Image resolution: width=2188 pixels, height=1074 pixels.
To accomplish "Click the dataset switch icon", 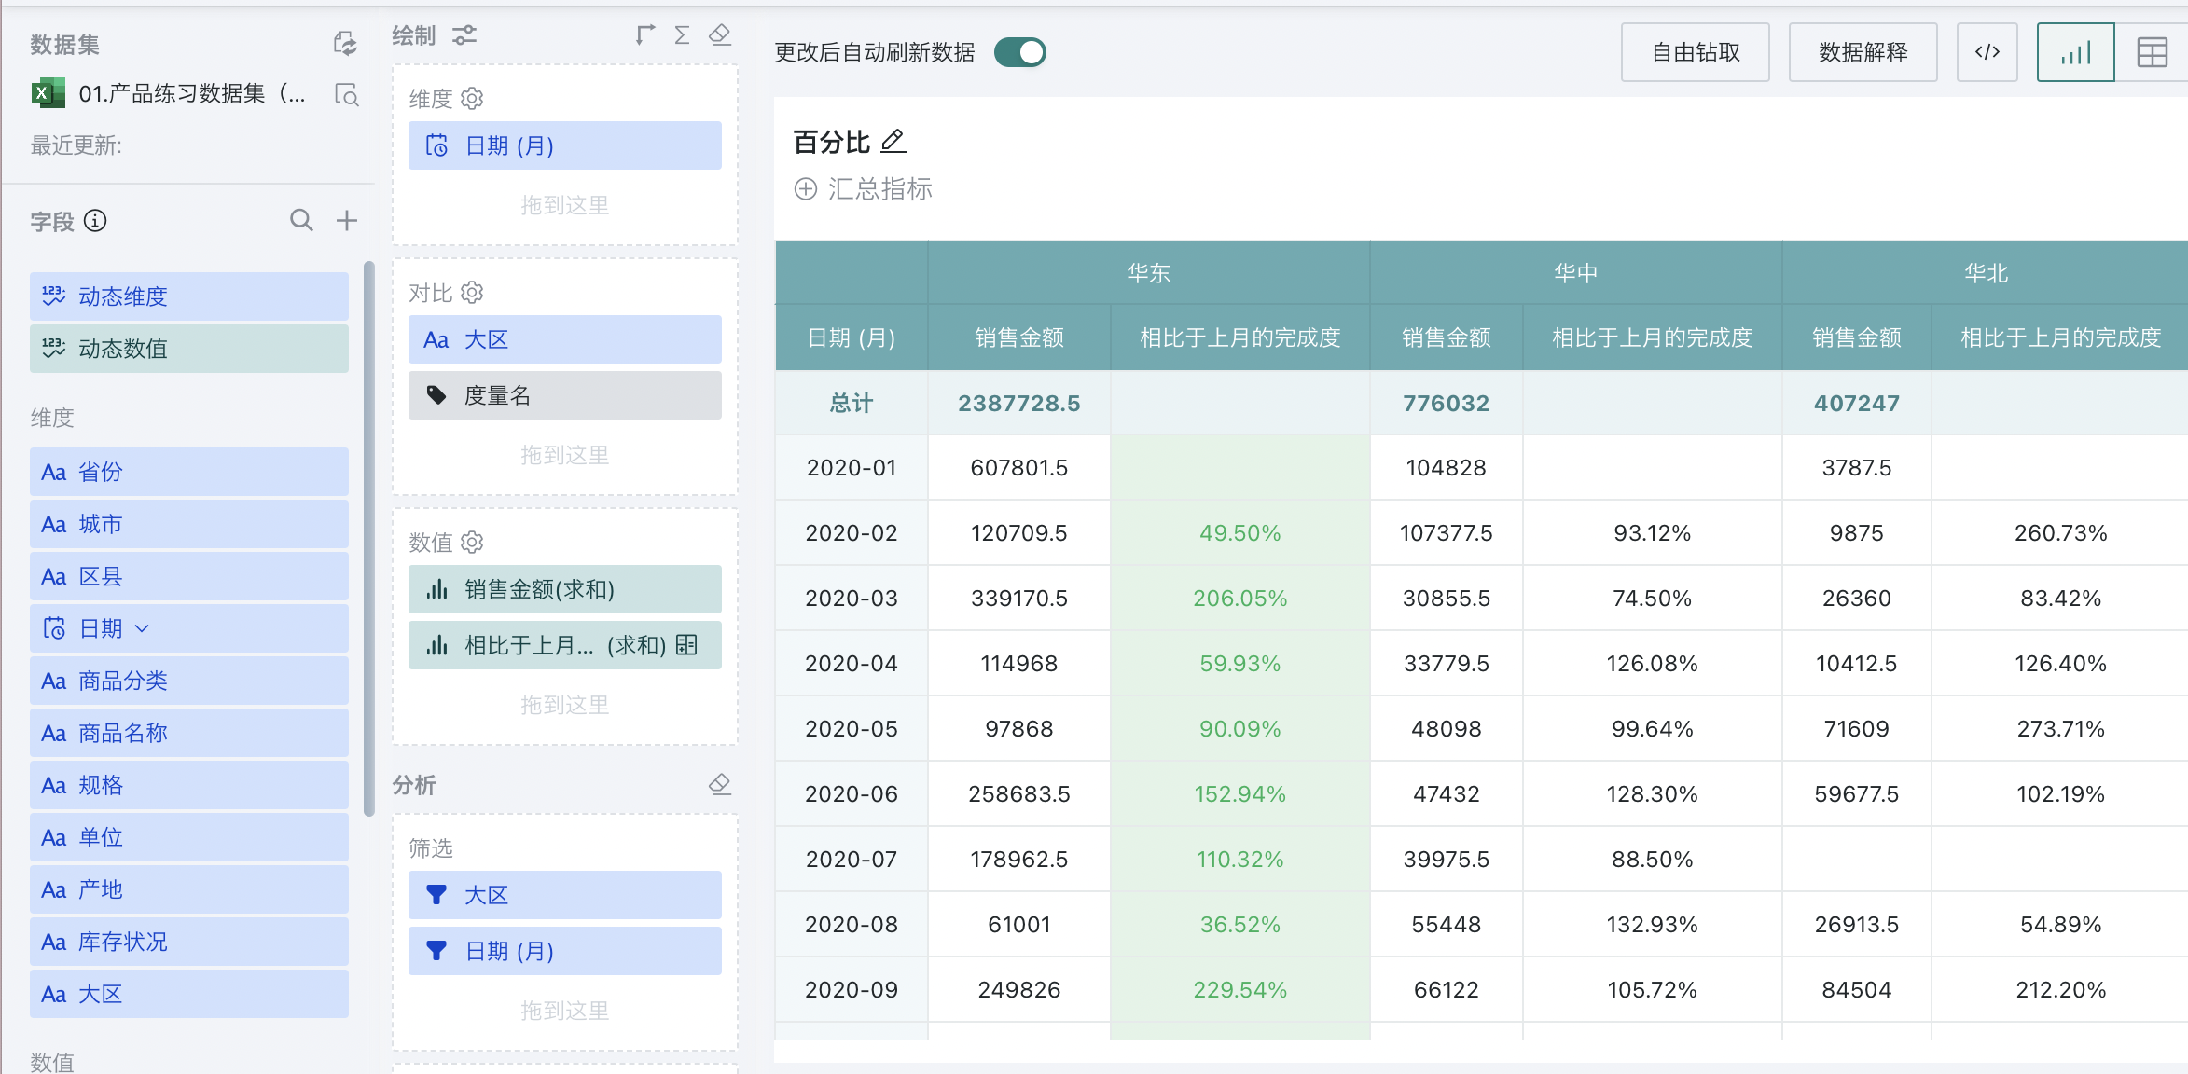I will pyautogui.click(x=345, y=43).
